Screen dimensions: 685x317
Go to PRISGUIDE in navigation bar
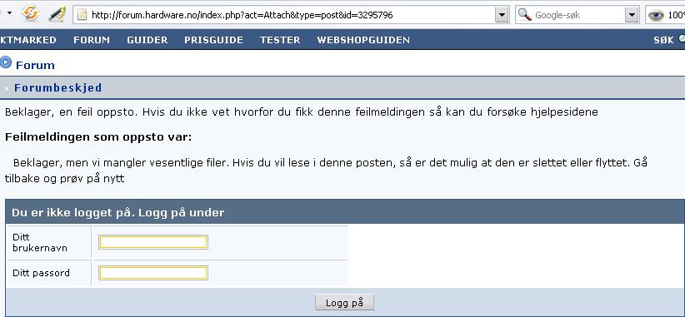(x=213, y=40)
